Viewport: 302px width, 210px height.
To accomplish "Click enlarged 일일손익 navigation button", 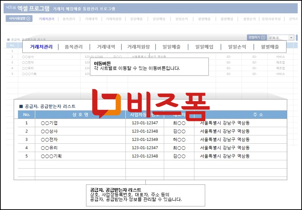I will (x=237, y=46).
